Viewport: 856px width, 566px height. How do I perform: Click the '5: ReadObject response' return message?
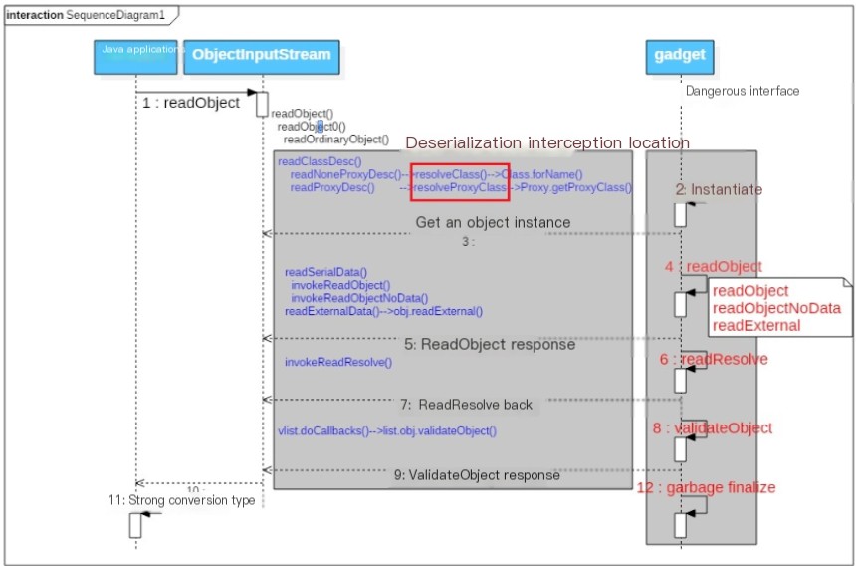tap(490, 345)
